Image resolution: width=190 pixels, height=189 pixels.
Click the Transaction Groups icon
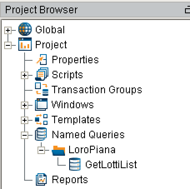point(42,89)
